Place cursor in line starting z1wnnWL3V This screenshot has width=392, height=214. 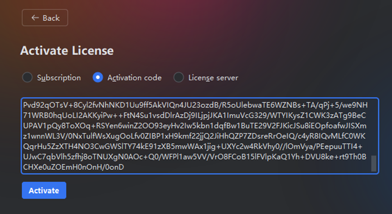pyautogui.click(x=194, y=136)
